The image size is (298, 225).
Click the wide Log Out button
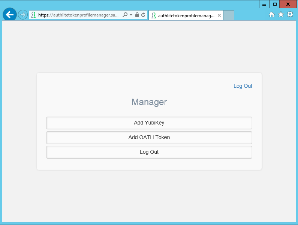149,152
